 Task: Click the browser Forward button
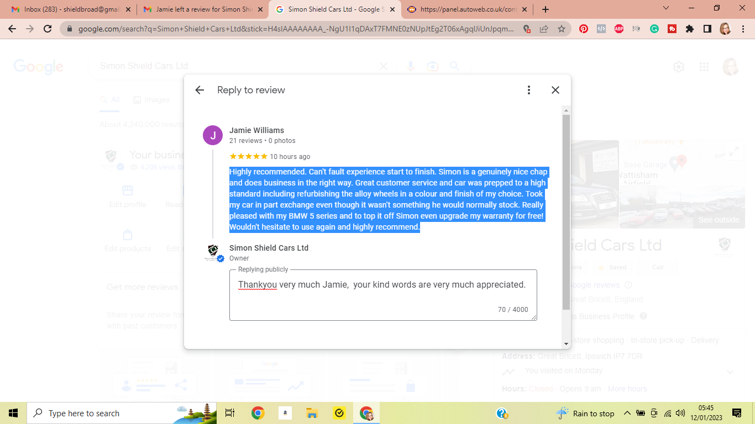coord(30,29)
